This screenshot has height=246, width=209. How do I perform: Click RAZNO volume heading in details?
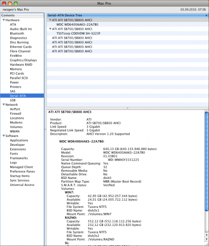pos(71,218)
